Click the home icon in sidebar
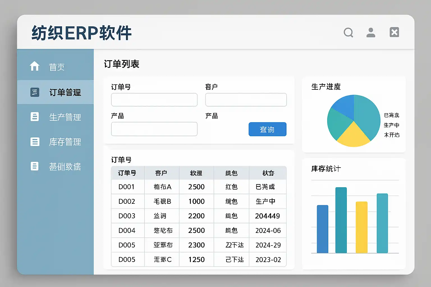Image resolution: width=431 pixels, height=287 pixels. tap(35, 66)
